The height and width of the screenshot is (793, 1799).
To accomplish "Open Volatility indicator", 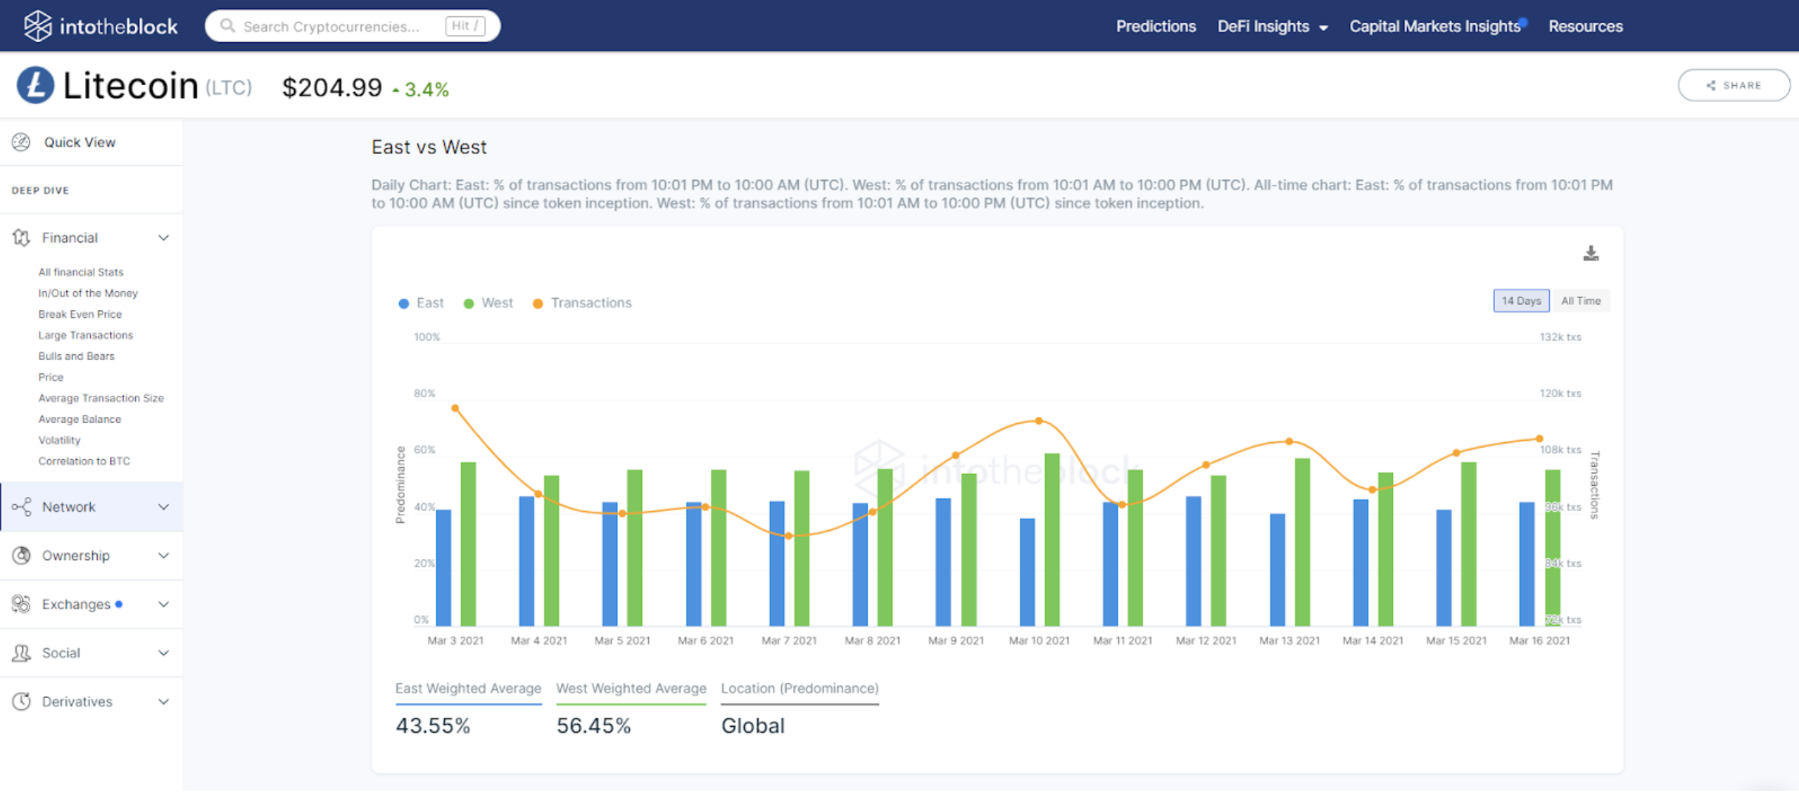I will (59, 440).
